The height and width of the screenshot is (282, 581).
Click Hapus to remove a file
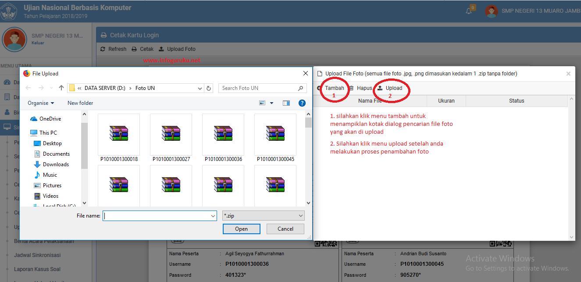[360, 88]
